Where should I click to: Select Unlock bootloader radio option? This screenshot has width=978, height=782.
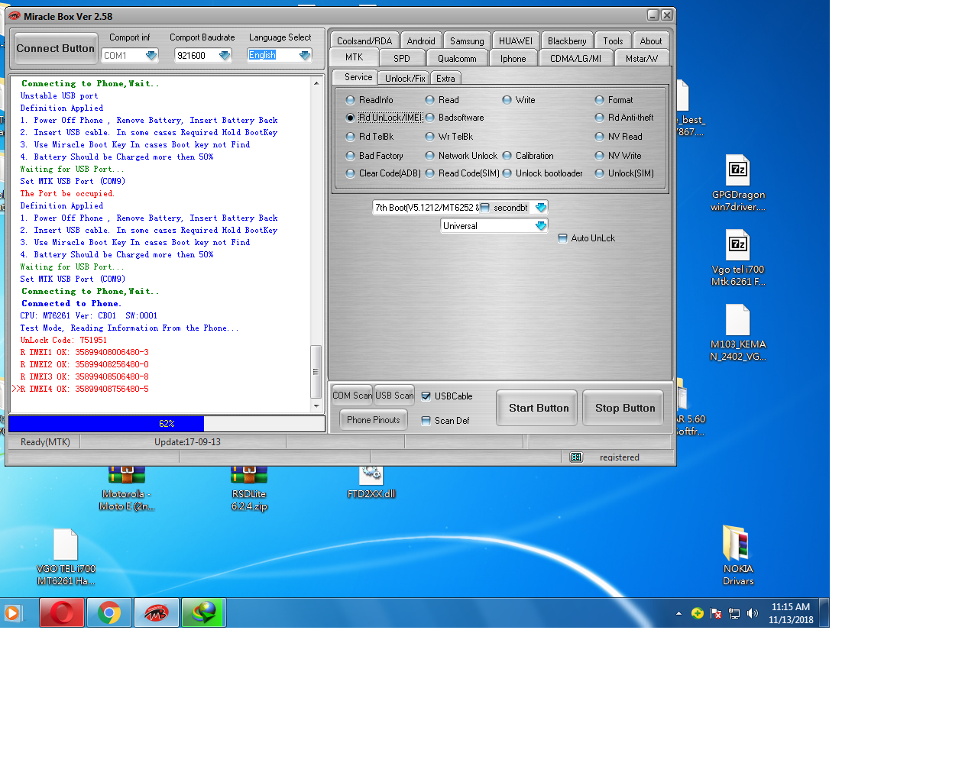(x=507, y=173)
